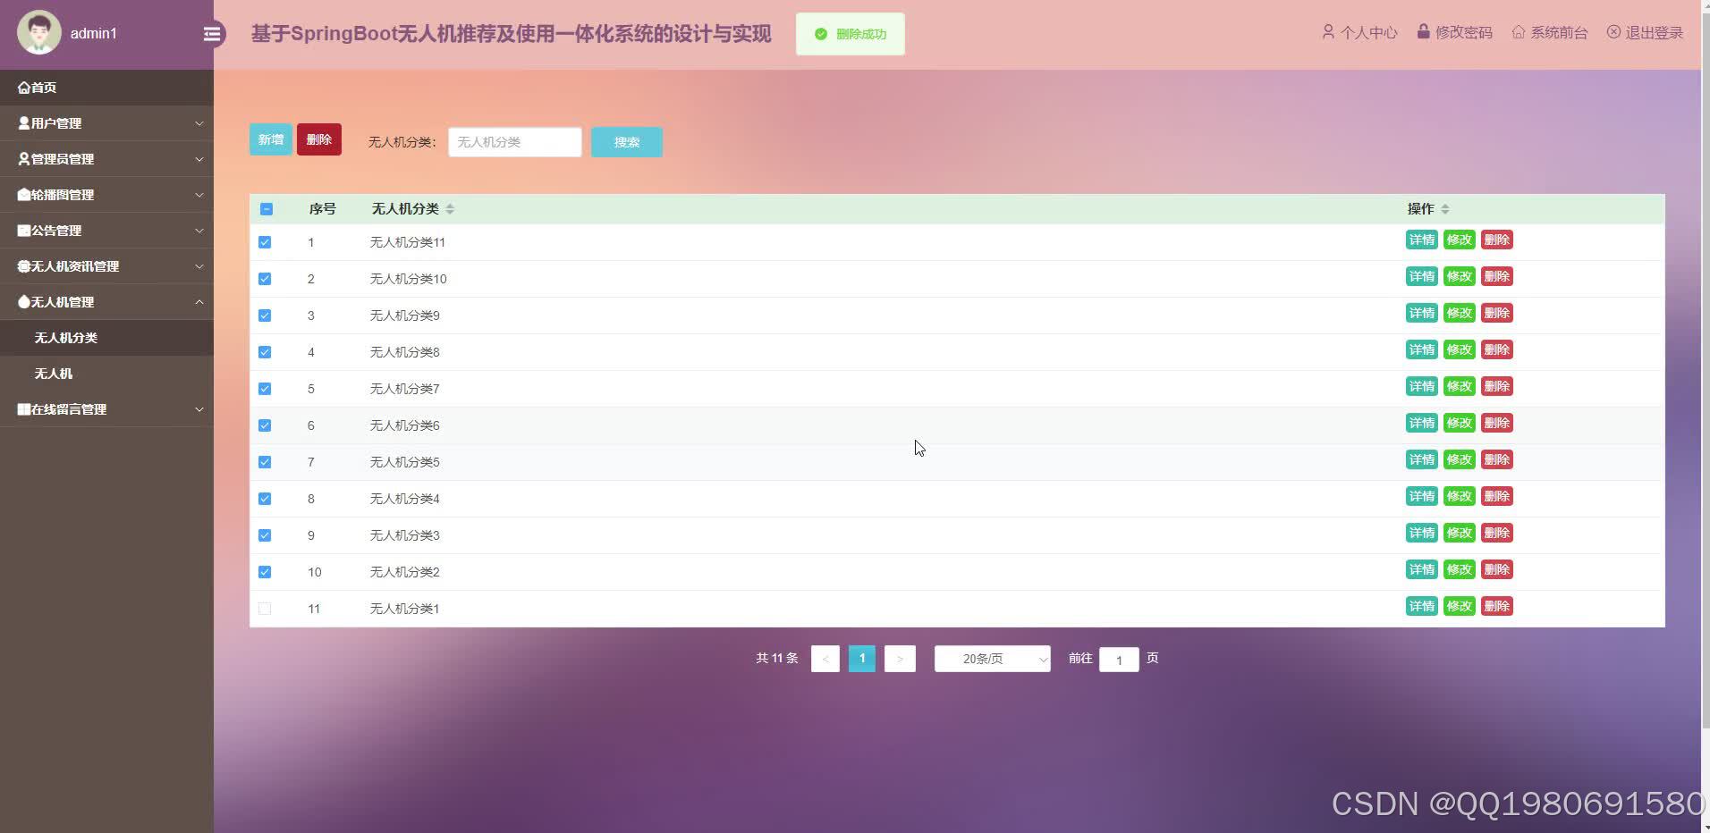This screenshot has width=1710, height=833.
Task: Click inside the 无人机分类 search field
Action: point(514,141)
